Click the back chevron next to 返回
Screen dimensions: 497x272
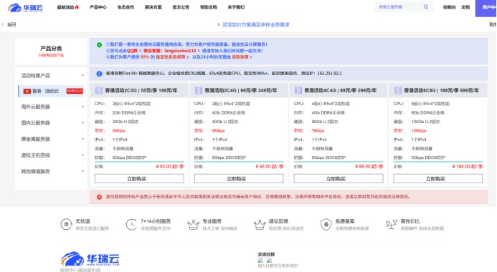point(3,24)
